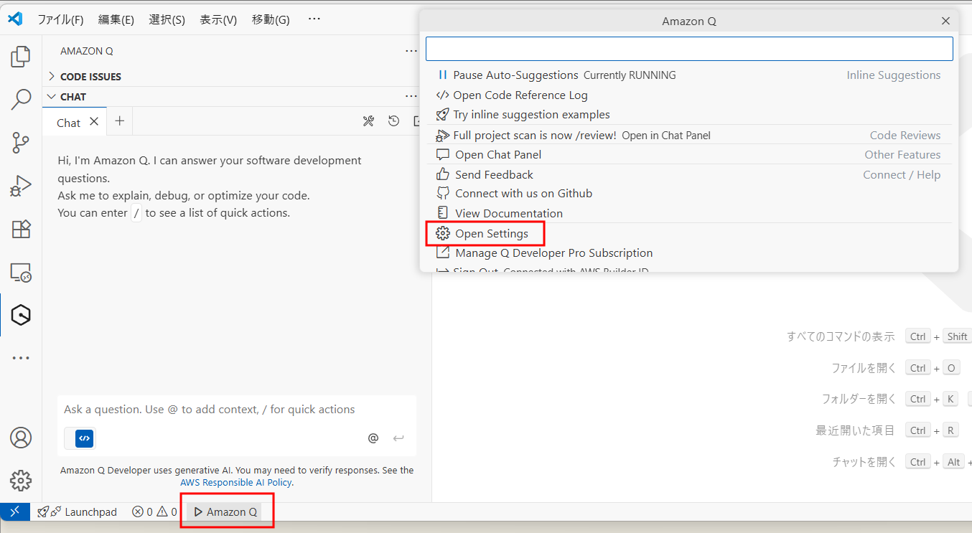
Task: Select Full project scan /review entry
Action: pos(689,135)
